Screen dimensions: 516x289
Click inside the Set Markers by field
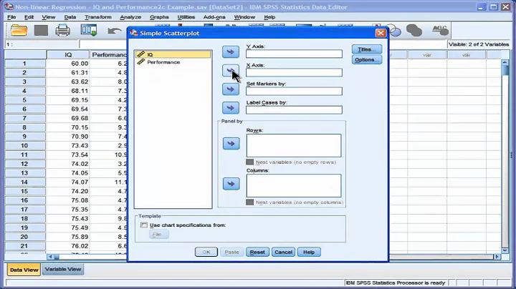pos(294,92)
